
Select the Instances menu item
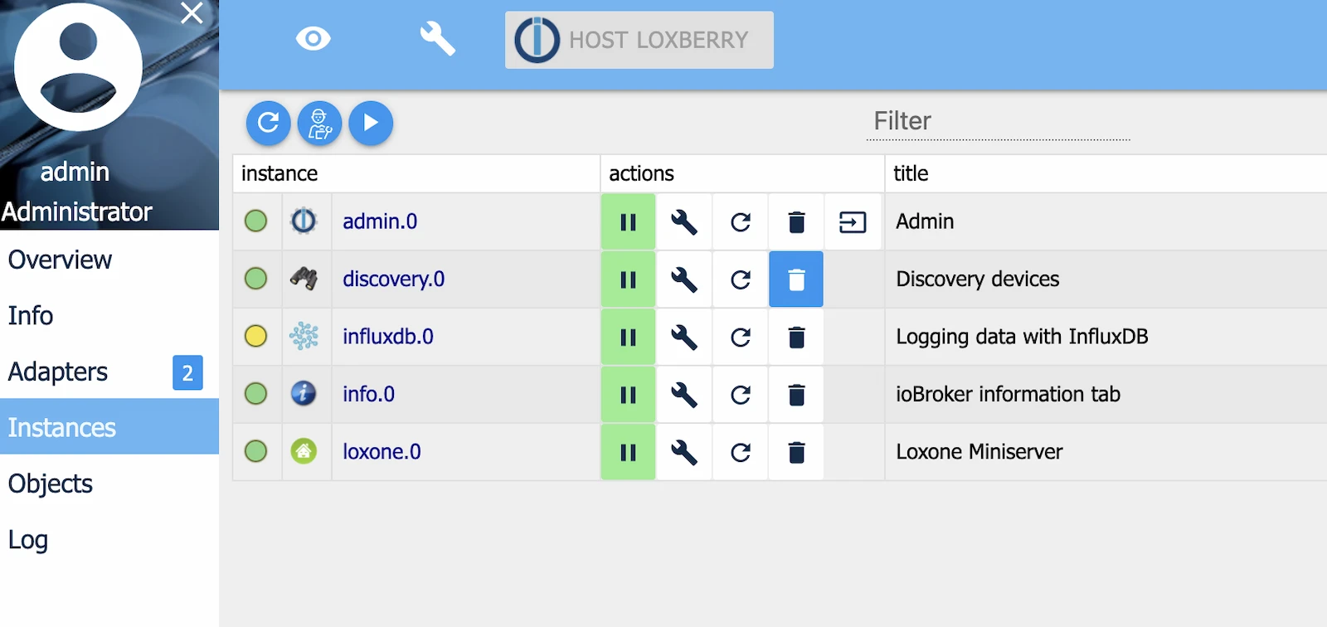(109, 427)
